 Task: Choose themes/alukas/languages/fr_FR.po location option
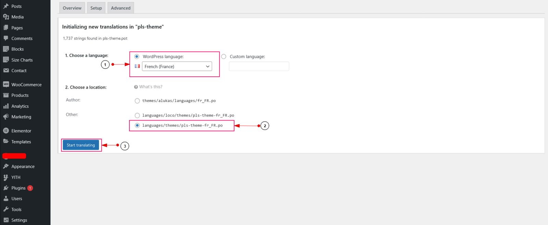137,101
